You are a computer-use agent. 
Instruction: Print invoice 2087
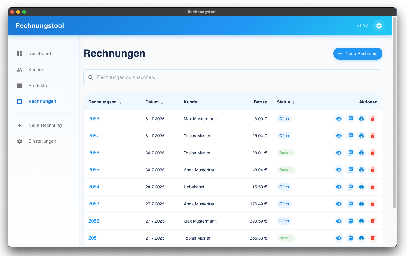coord(362,136)
